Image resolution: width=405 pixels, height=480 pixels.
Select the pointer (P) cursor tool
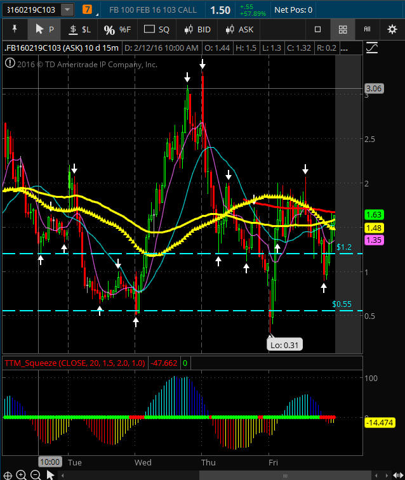[44, 29]
